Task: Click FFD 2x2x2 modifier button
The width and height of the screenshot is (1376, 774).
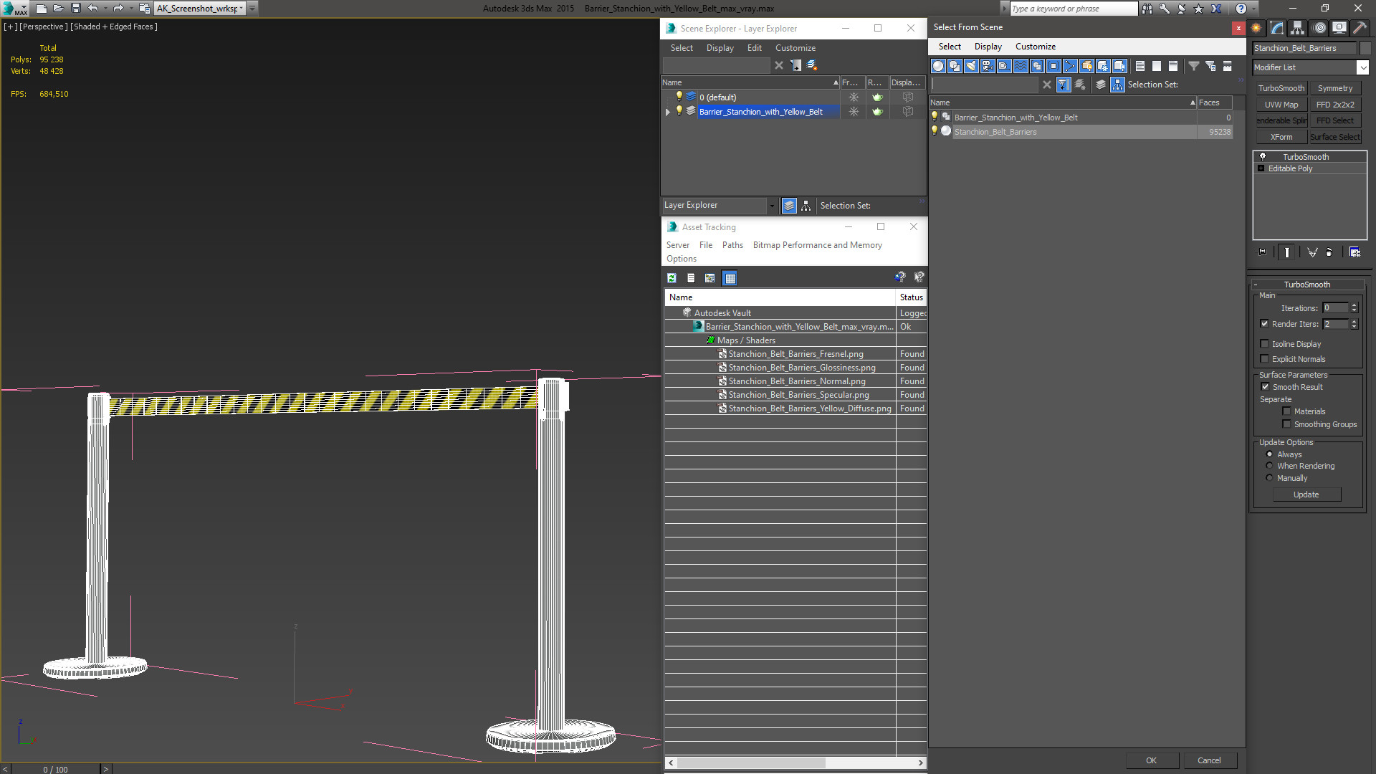Action: (1334, 105)
